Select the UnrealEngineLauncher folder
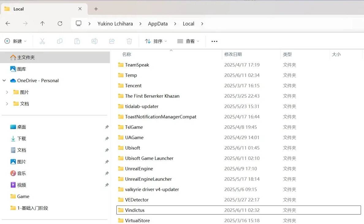This screenshot has width=364, height=224. click(148, 179)
